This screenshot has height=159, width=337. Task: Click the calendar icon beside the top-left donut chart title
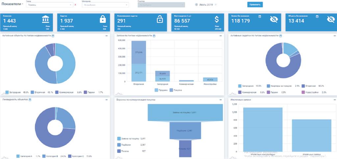tap(53, 35)
